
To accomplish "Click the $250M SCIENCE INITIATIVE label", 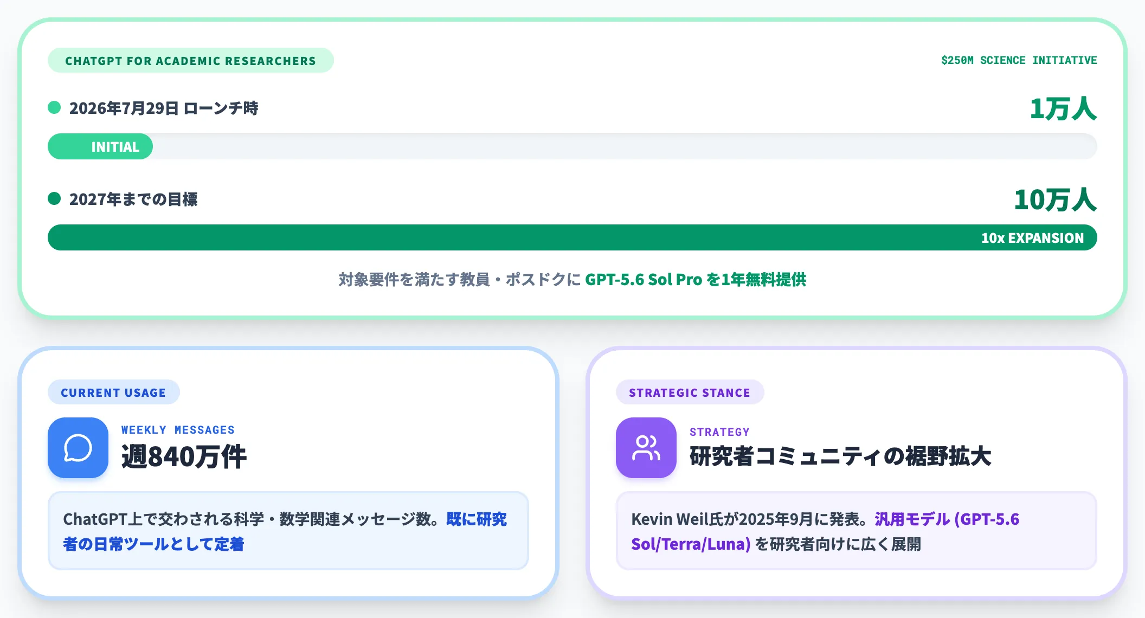I will [1019, 60].
